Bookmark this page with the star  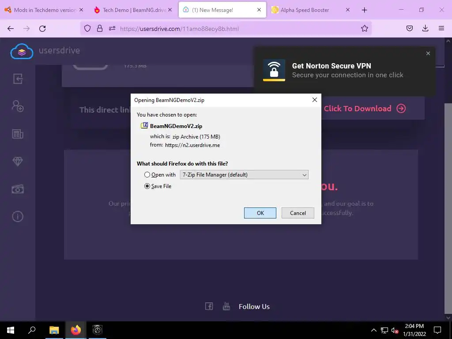pyautogui.click(x=364, y=28)
